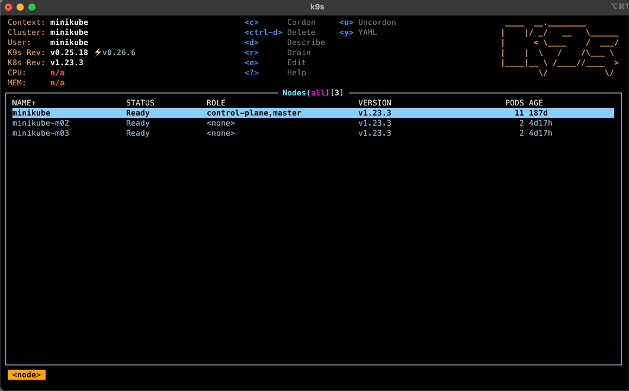Click the Nodes(all)[3] table title
This screenshot has width=629, height=391.
(x=313, y=93)
